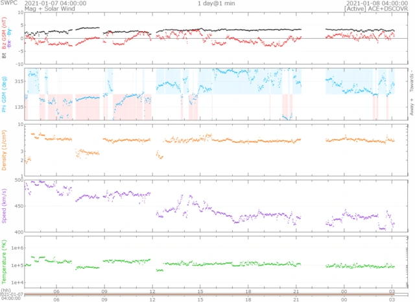Toggle the 'Speed (km/s)' axis label
This screenshot has height=302, width=415.
click(x=4, y=206)
